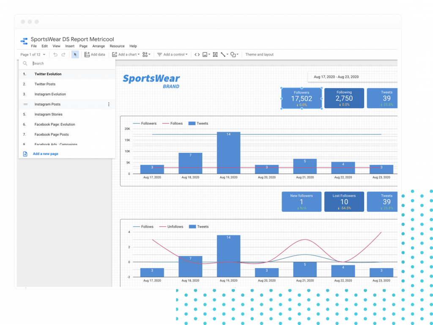The width and height of the screenshot is (433, 325).
Task: Open the Facebook Page: Evolution page
Action: (x=67, y=125)
